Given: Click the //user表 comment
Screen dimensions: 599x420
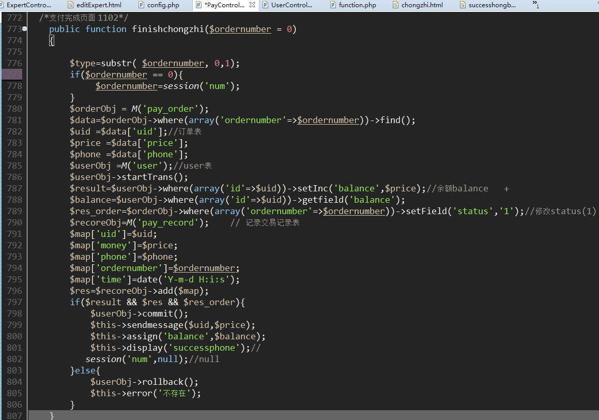Looking at the screenshot, I should pos(192,166).
